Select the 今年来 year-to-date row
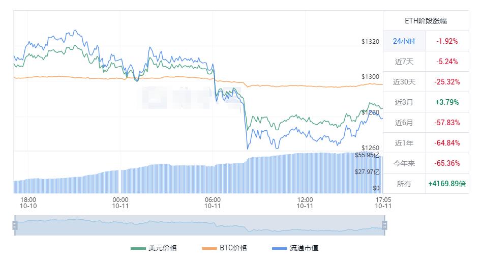Viewport: 482px width, 260px height. tap(404, 163)
